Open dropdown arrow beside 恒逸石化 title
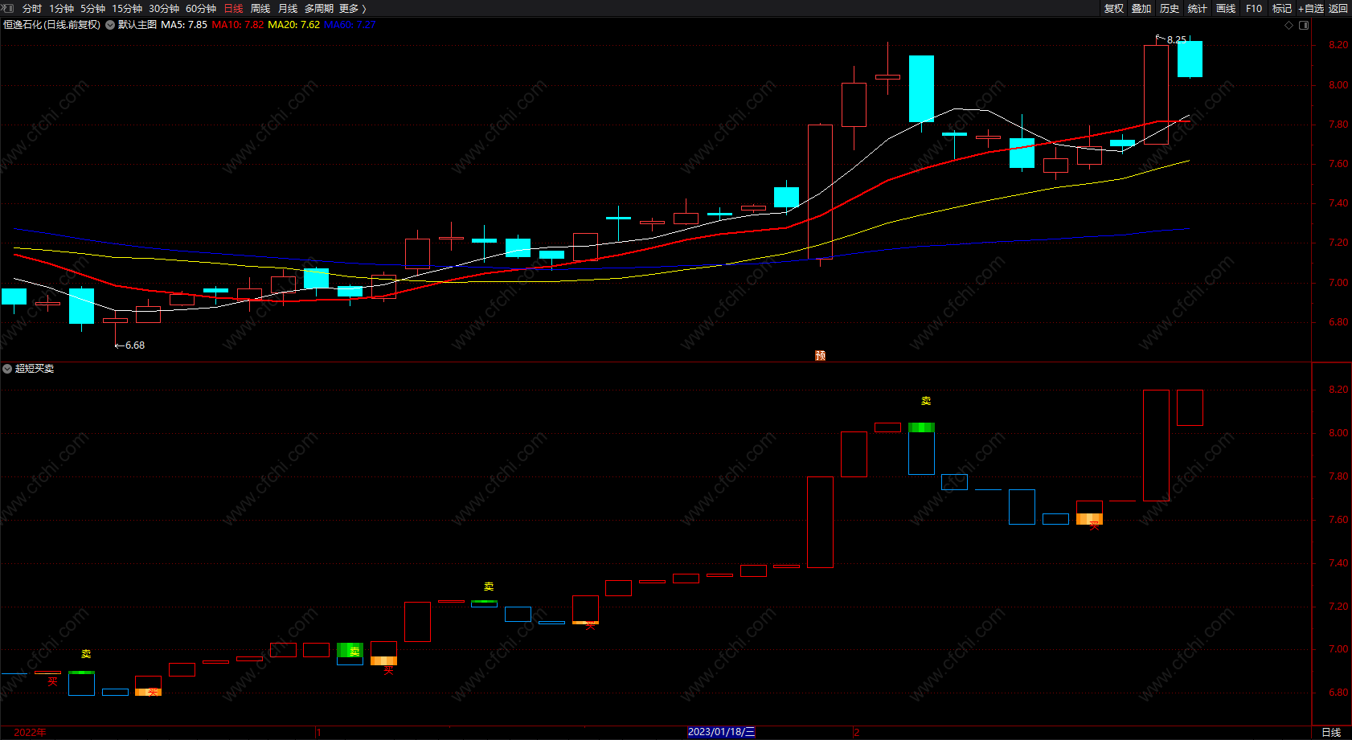1352x740 pixels. 110,25
